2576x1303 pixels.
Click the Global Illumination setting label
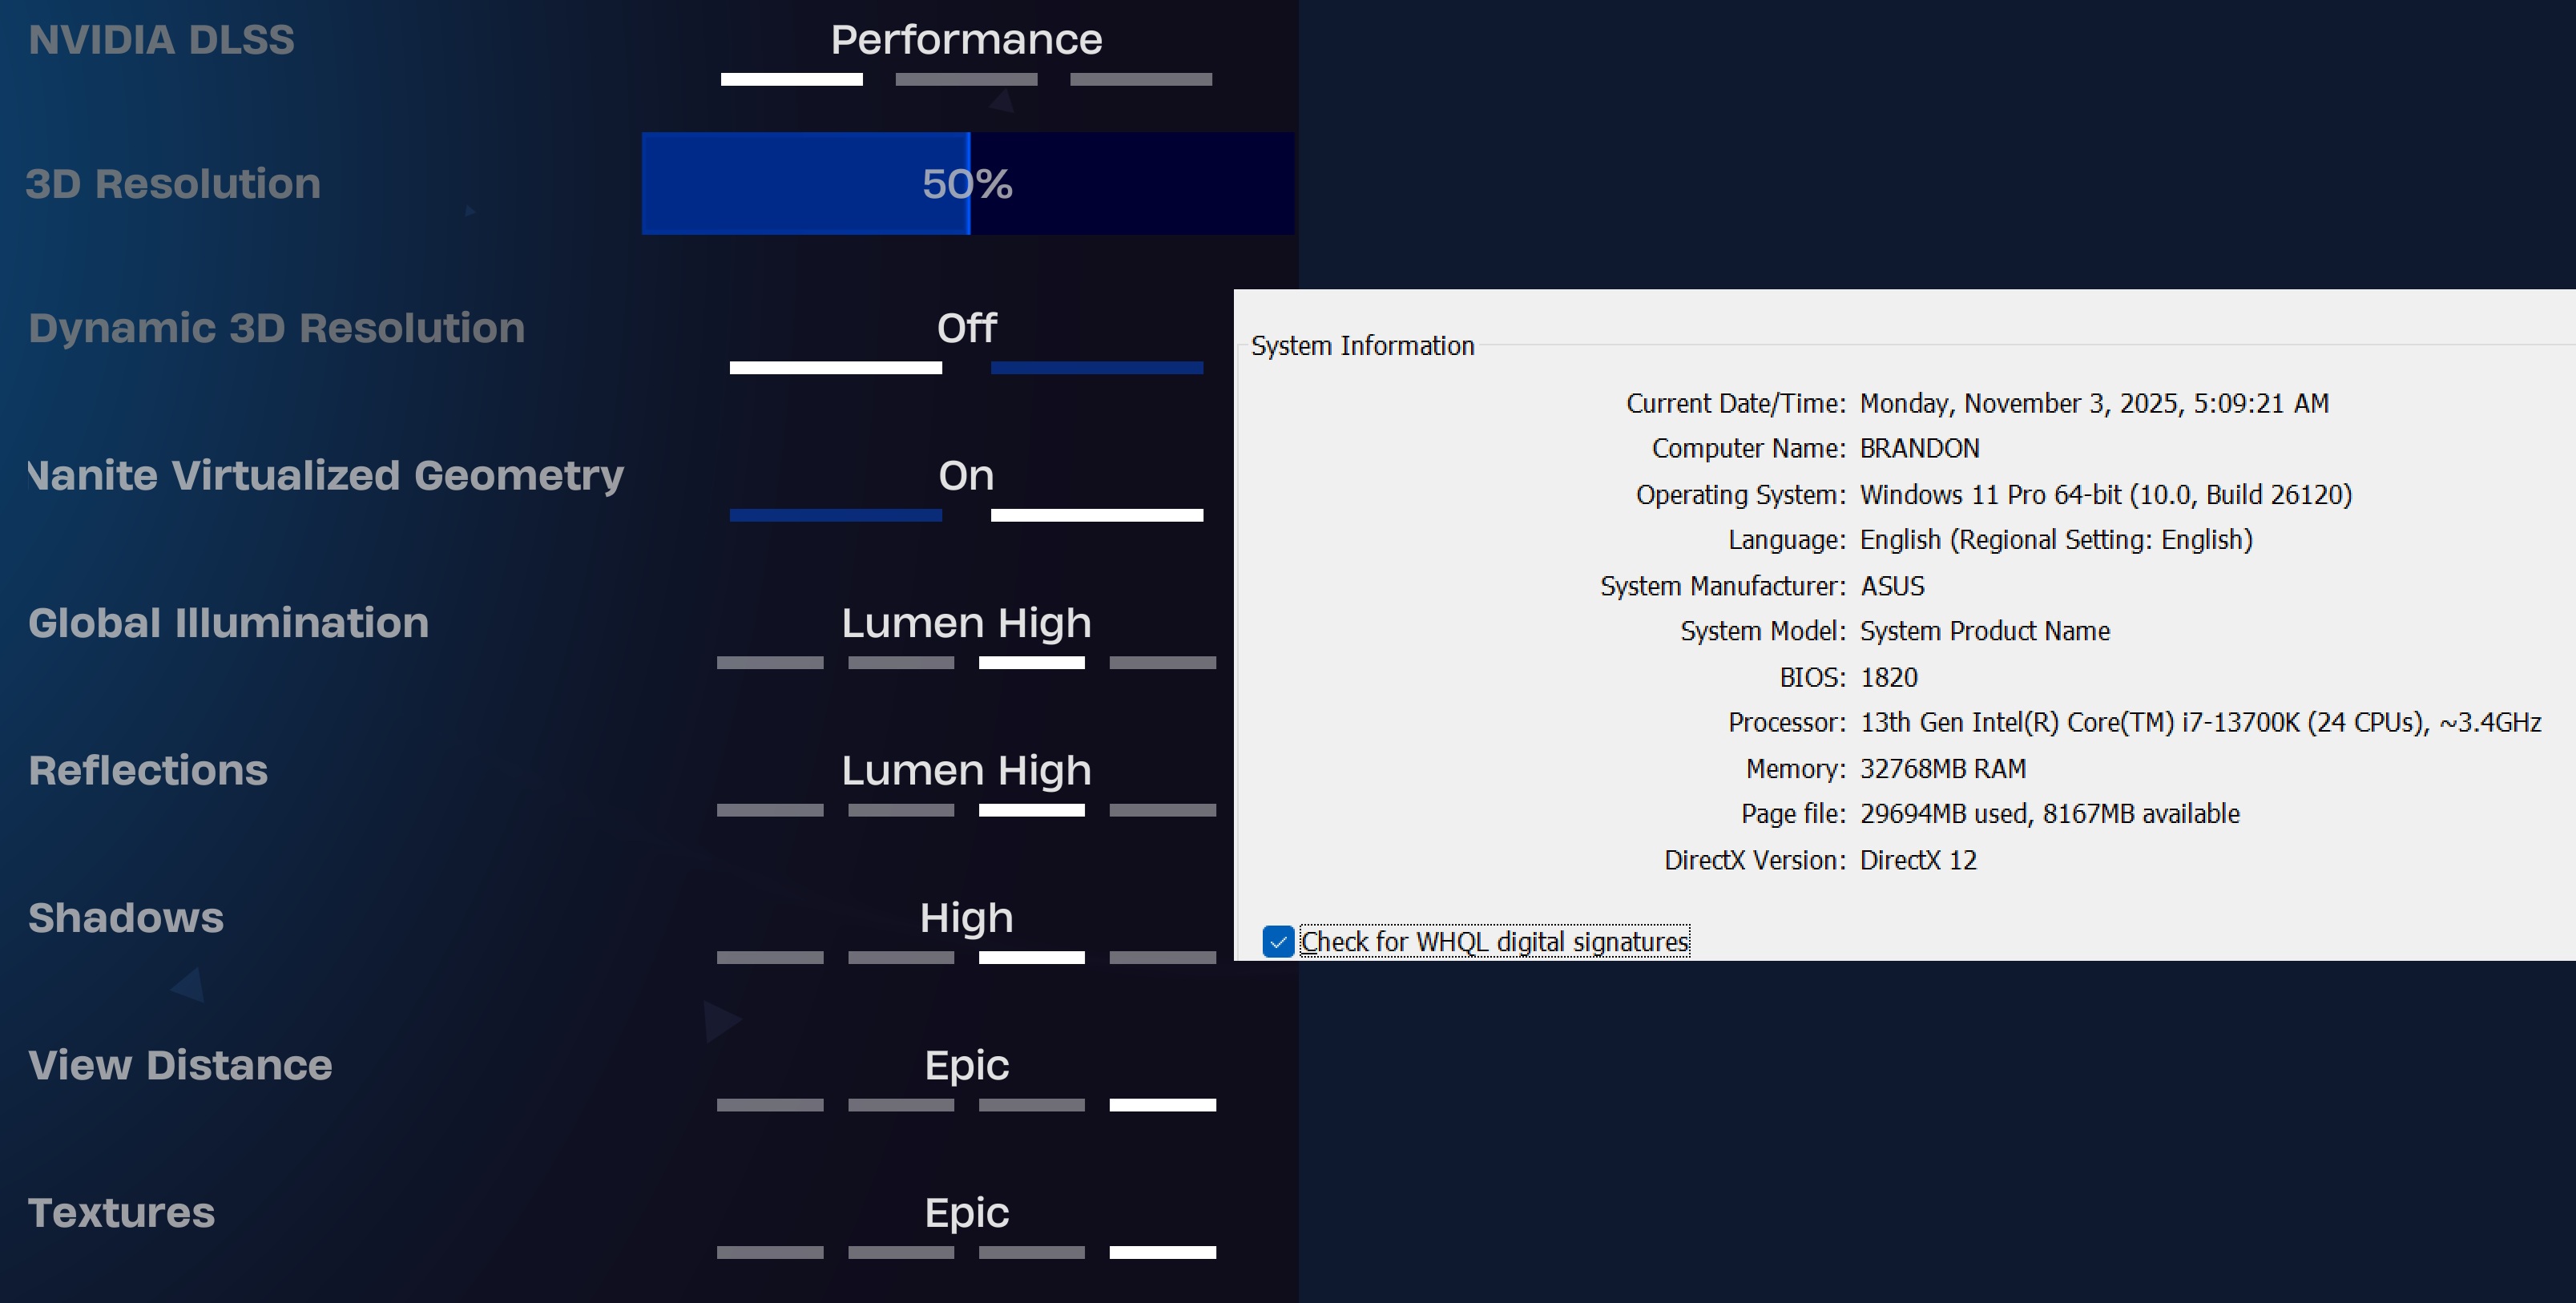click(x=228, y=623)
